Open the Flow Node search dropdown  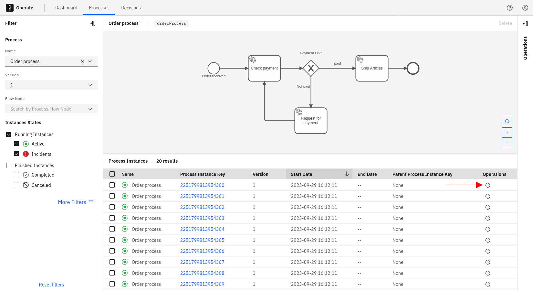[90, 109]
